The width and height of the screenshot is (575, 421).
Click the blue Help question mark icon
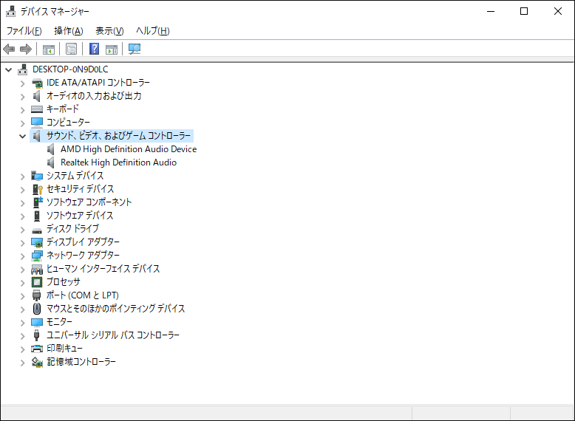click(95, 48)
